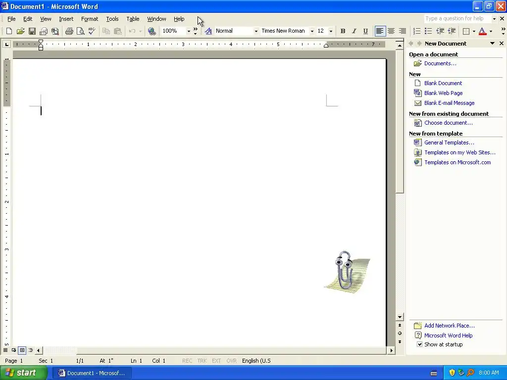
Task: Open the Undo history dropdown arrow
Action: pos(140,31)
